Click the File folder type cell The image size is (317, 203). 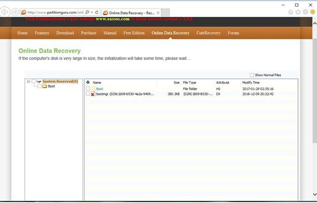[190, 89]
